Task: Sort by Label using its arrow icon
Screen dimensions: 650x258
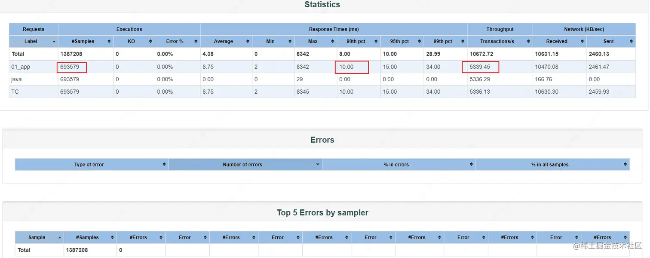Action: 54,41
